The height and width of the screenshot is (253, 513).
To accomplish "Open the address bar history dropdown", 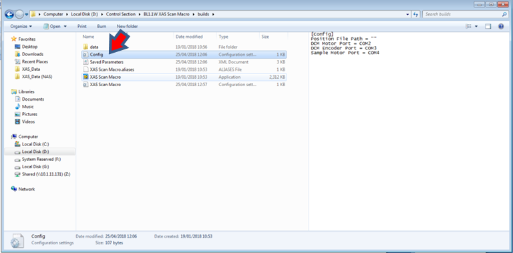I will 407,15.
